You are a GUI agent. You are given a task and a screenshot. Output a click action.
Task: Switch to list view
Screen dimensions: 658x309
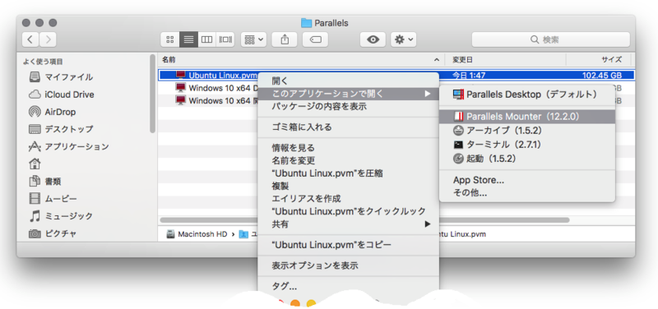click(x=189, y=39)
